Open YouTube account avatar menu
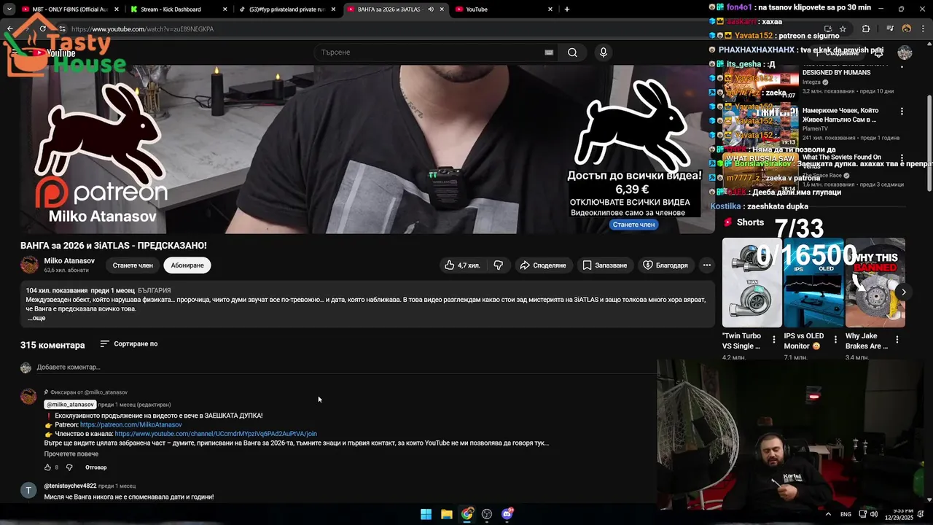 (x=905, y=52)
